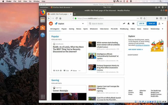Downvote the AskReddit post

pos(61,71)
